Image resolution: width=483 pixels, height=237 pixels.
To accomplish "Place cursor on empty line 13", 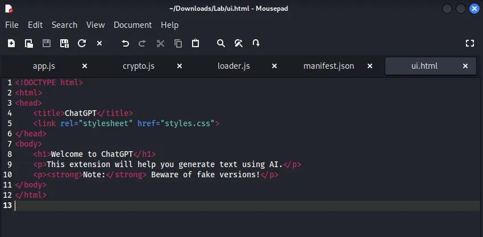I will tap(248, 206).
